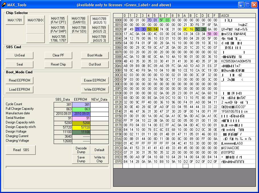The image size is (259, 193).
Task: Click olive hex cell 50 in row 0020
Action: click(149, 29)
